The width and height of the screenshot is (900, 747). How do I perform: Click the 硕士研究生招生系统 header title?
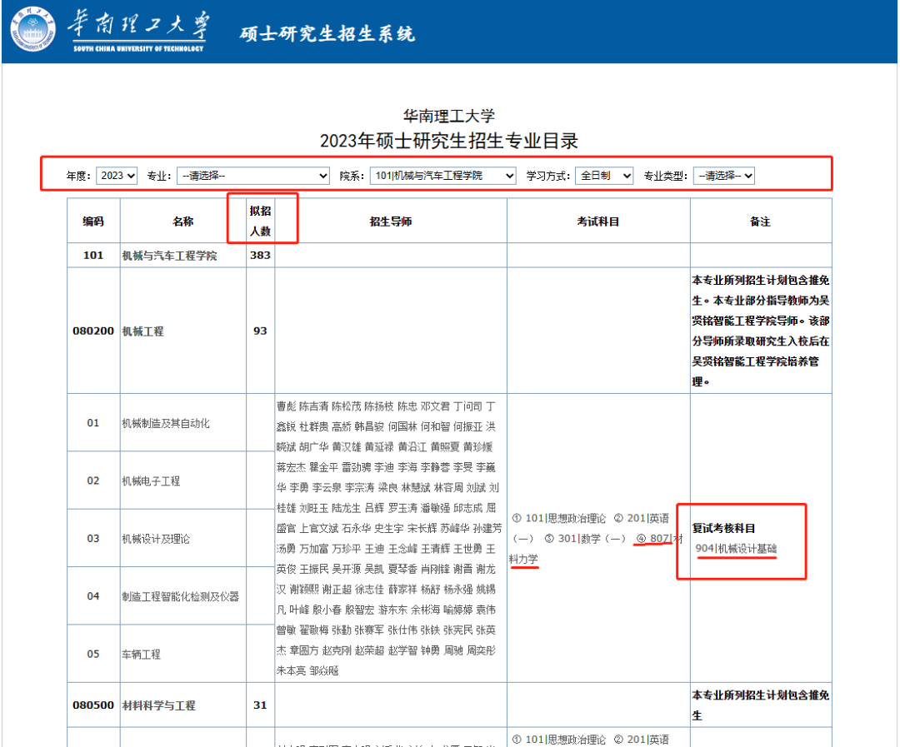(x=327, y=34)
